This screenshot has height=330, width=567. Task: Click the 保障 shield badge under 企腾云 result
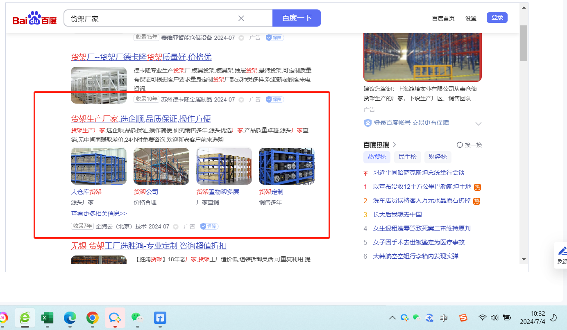tap(209, 226)
